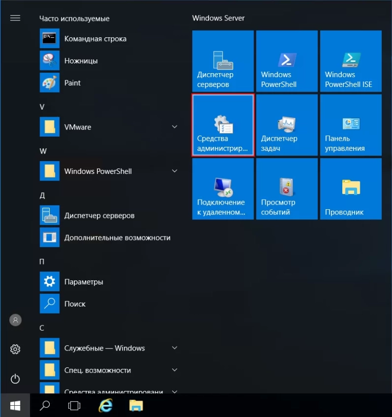
Task: Expand the Windows PowerShell folder in list
Action: tap(174, 171)
